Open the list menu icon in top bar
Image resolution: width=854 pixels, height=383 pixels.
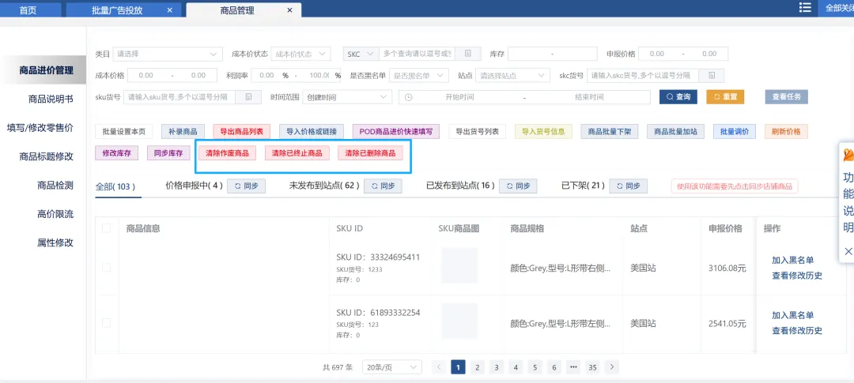click(x=804, y=7)
